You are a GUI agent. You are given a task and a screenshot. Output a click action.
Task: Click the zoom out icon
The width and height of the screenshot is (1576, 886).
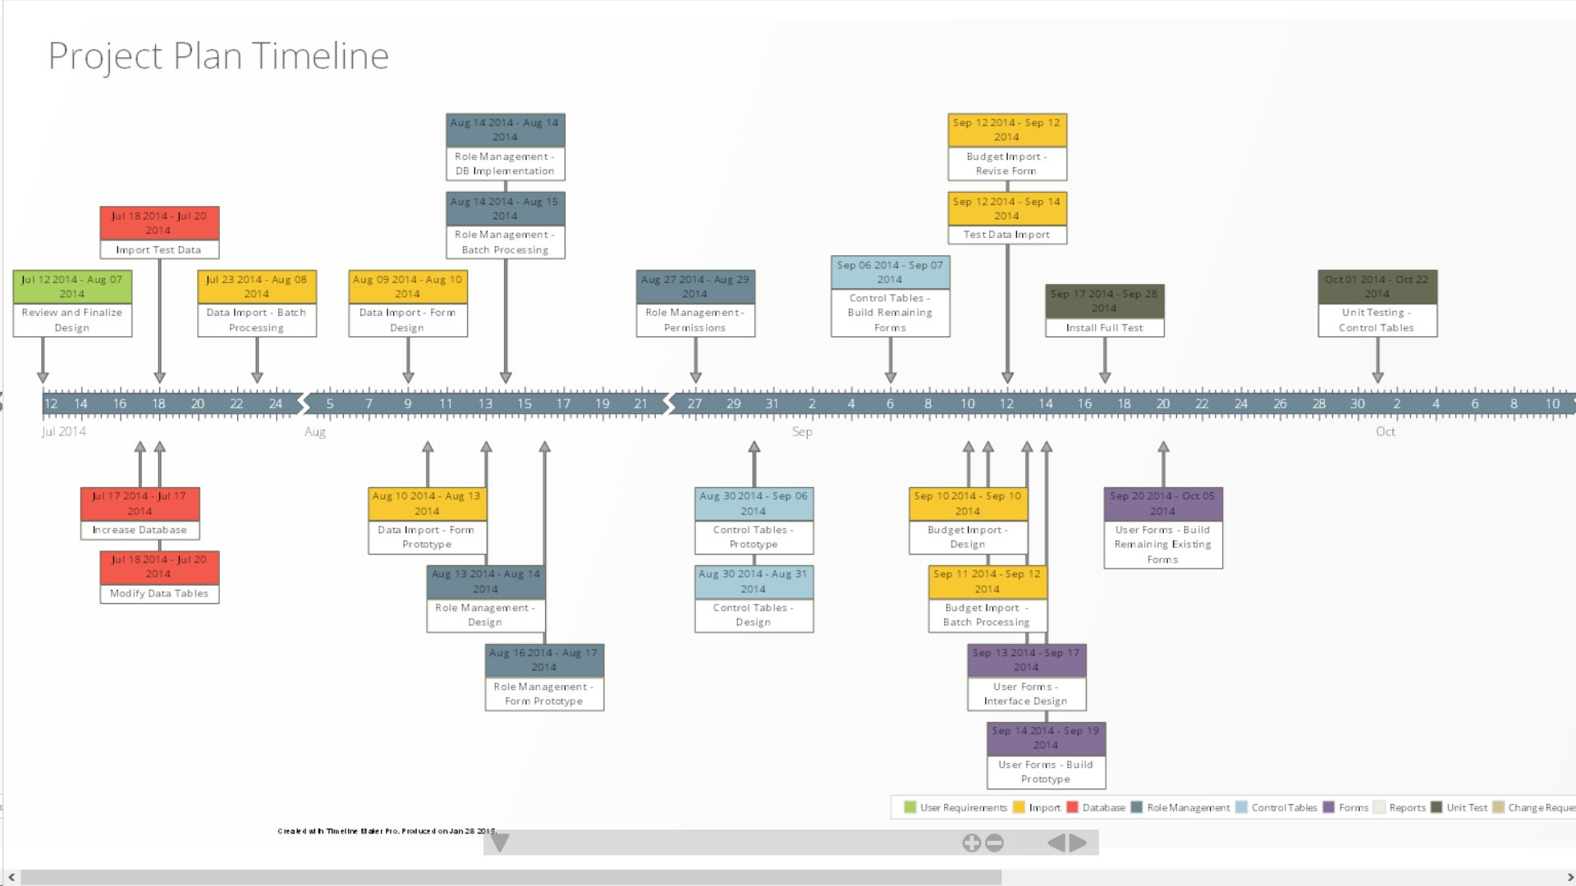coord(994,843)
